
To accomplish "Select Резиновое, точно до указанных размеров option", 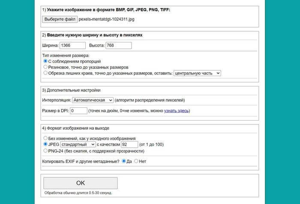I will pos(46,67).
